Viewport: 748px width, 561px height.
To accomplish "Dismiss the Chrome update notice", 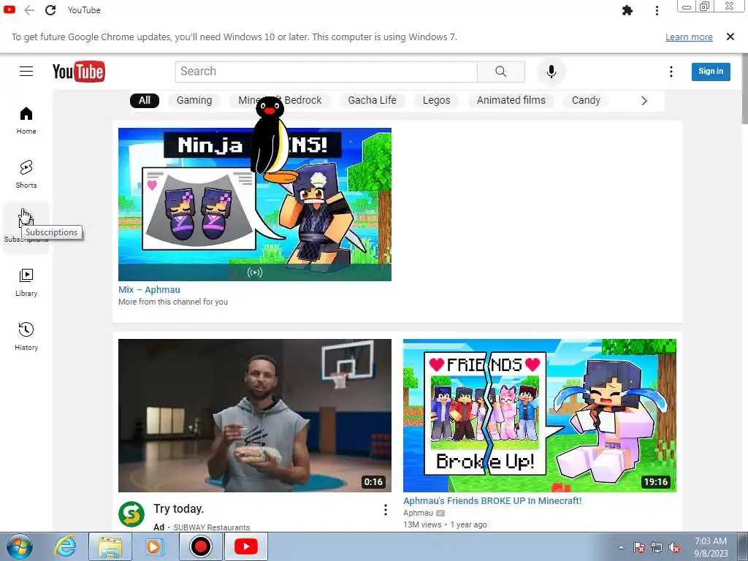I will pos(730,37).
